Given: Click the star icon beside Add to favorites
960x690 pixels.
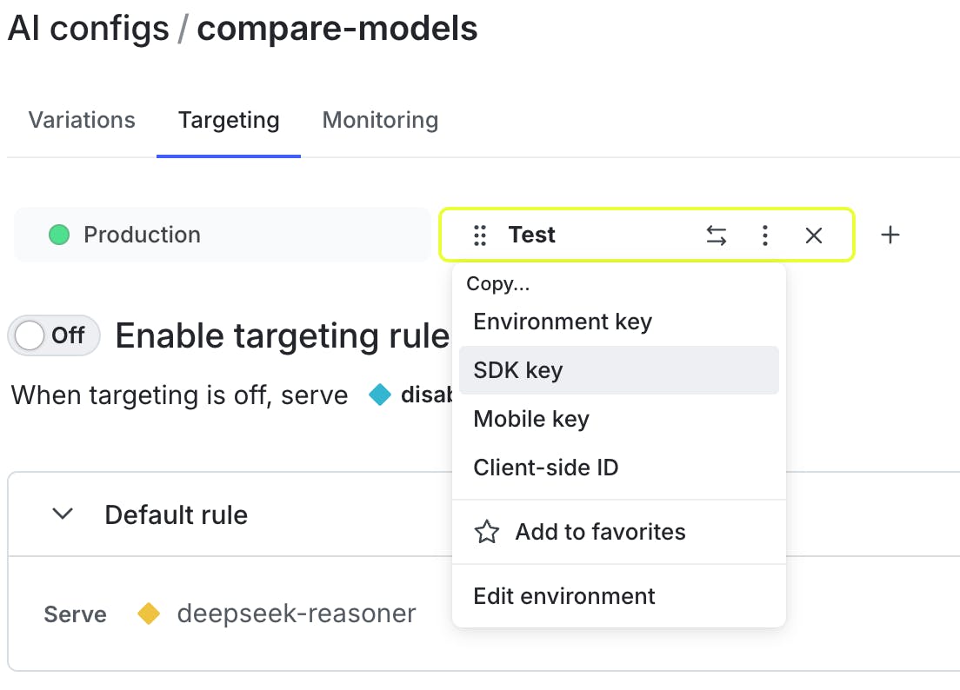Looking at the screenshot, I should 487,532.
